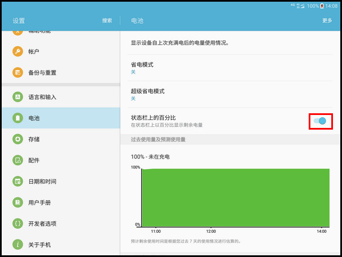Image resolution: width=342 pixels, height=257 pixels.
Task: Tap the 14:08 clock in status bar
Action: 331,6
